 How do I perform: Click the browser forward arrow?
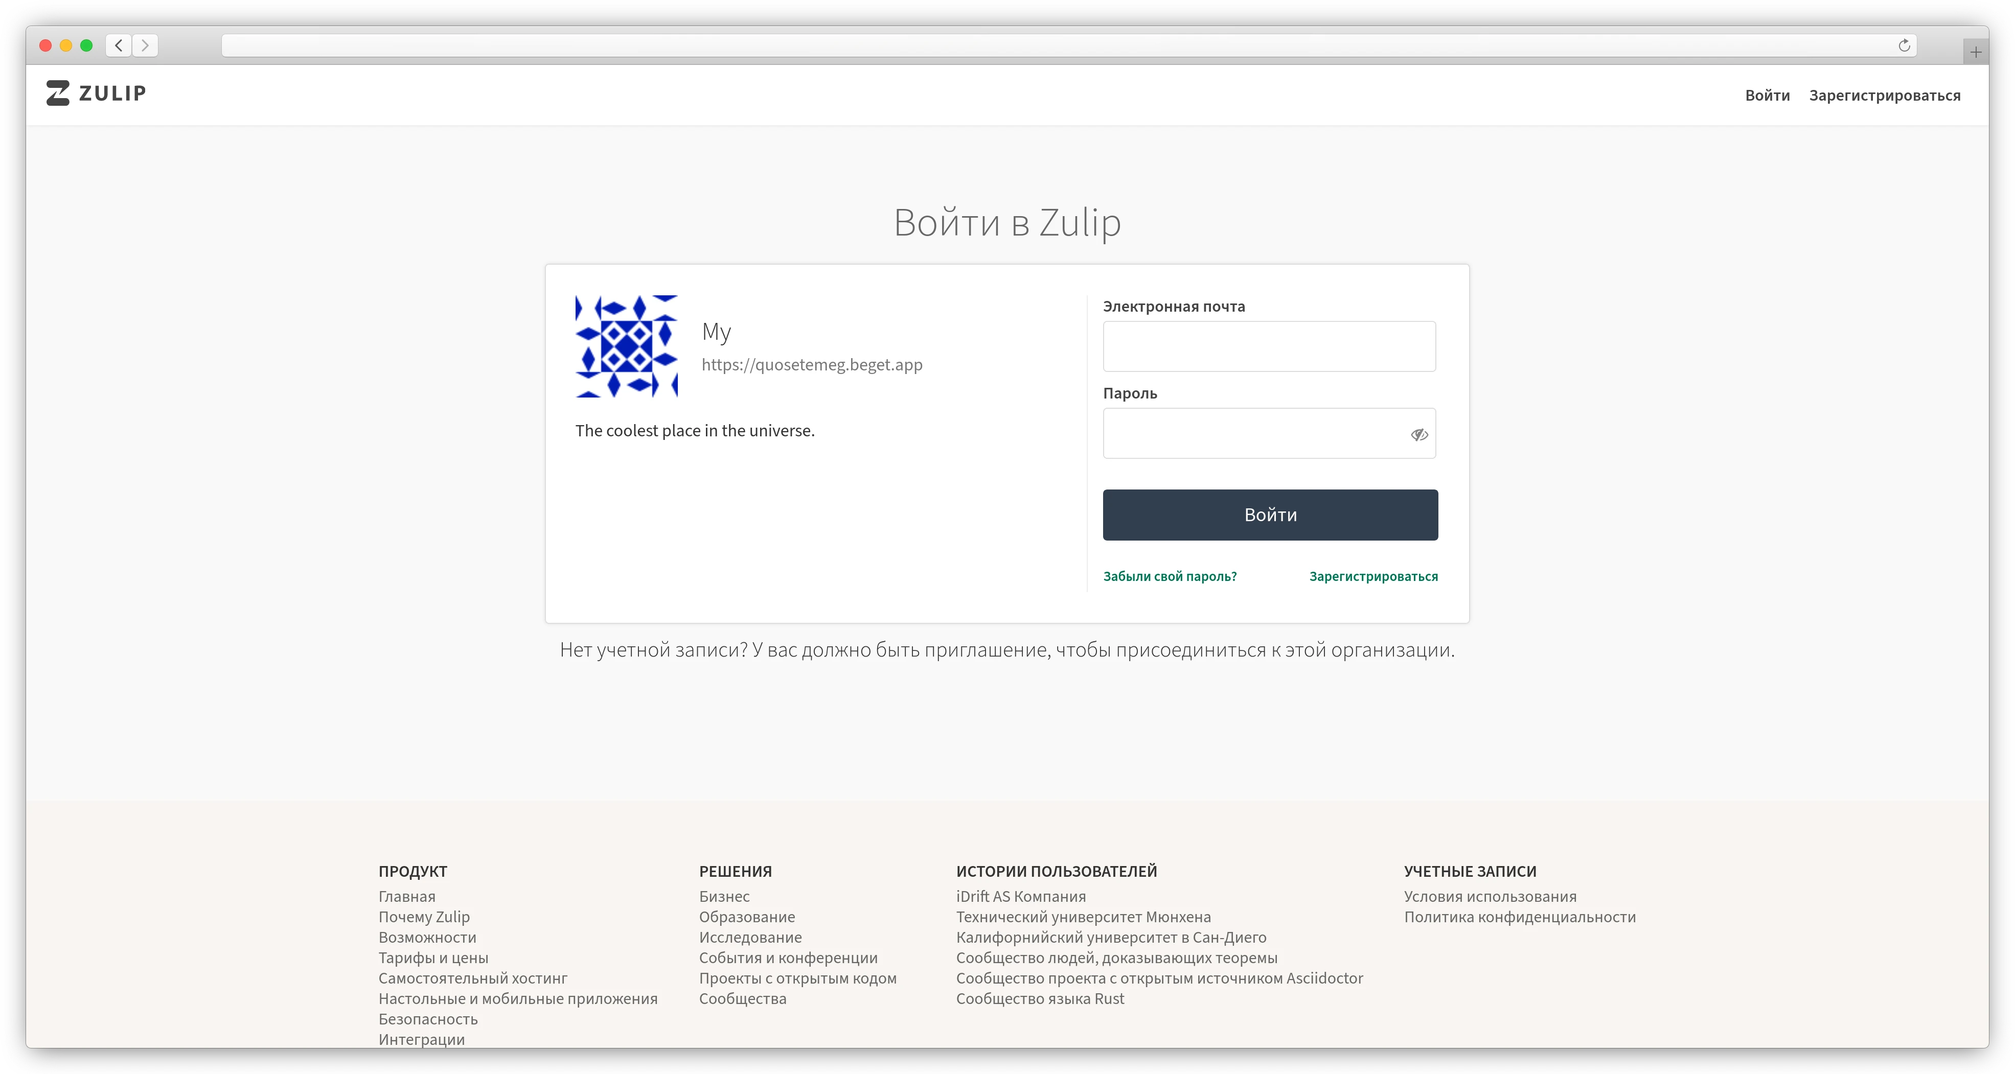(x=145, y=45)
